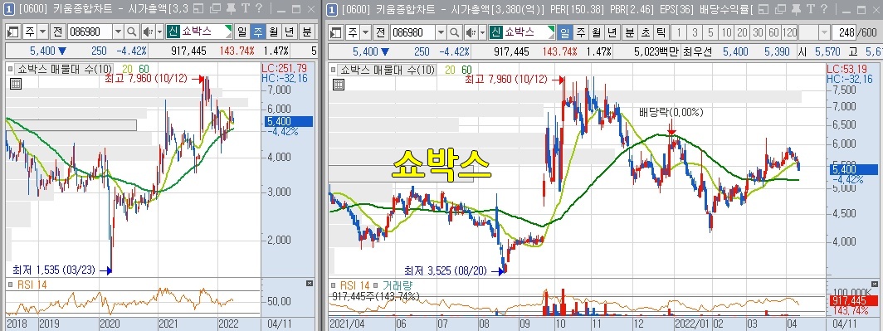
Task: Select 년 yearly period in left window
Action: tap(290, 32)
